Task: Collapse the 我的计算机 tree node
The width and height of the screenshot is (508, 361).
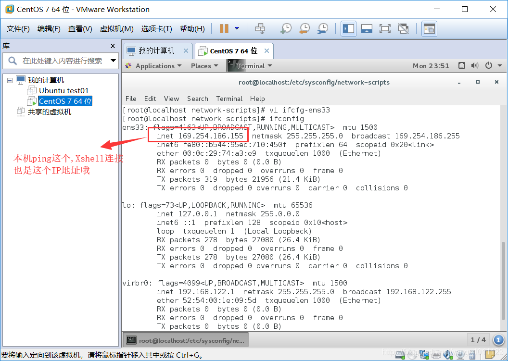Action: click(x=10, y=80)
